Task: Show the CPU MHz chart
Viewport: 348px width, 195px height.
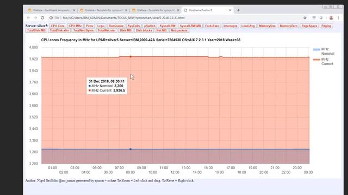Action: [x=75, y=26]
